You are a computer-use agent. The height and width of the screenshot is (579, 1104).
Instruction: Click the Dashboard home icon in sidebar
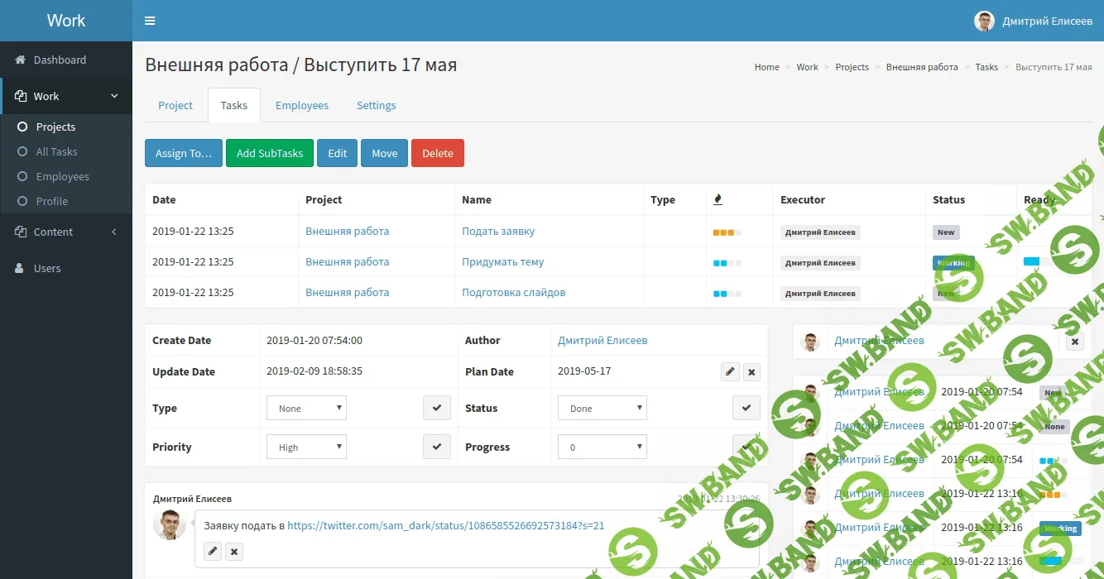pos(19,60)
